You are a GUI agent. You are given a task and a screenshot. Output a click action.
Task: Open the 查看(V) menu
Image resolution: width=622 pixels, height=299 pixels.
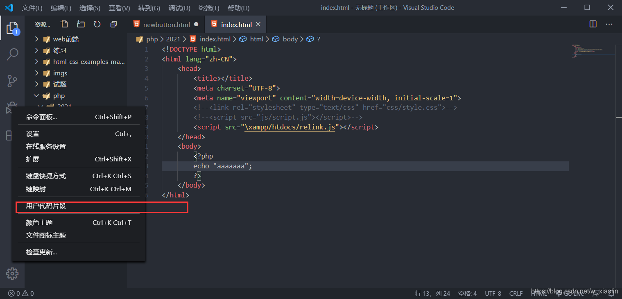[119, 8]
